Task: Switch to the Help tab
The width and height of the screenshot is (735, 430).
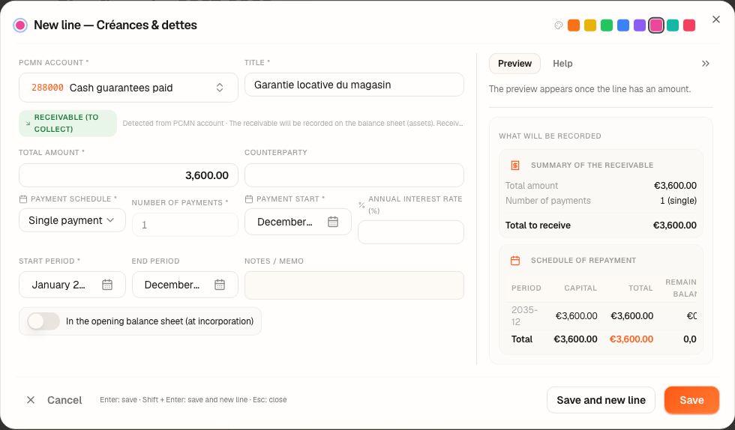Action: pos(562,64)
